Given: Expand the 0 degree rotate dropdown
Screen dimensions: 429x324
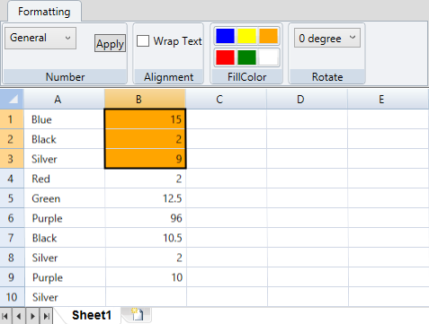Looking at the screenshot, I should point(327,38).
